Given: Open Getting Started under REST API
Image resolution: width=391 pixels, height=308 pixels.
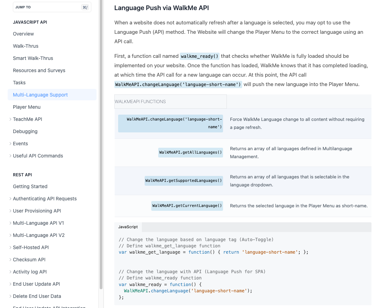Looking at the screenshot, I should coord(30,186).
